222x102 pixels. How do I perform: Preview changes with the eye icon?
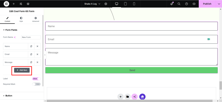(194, 4)
